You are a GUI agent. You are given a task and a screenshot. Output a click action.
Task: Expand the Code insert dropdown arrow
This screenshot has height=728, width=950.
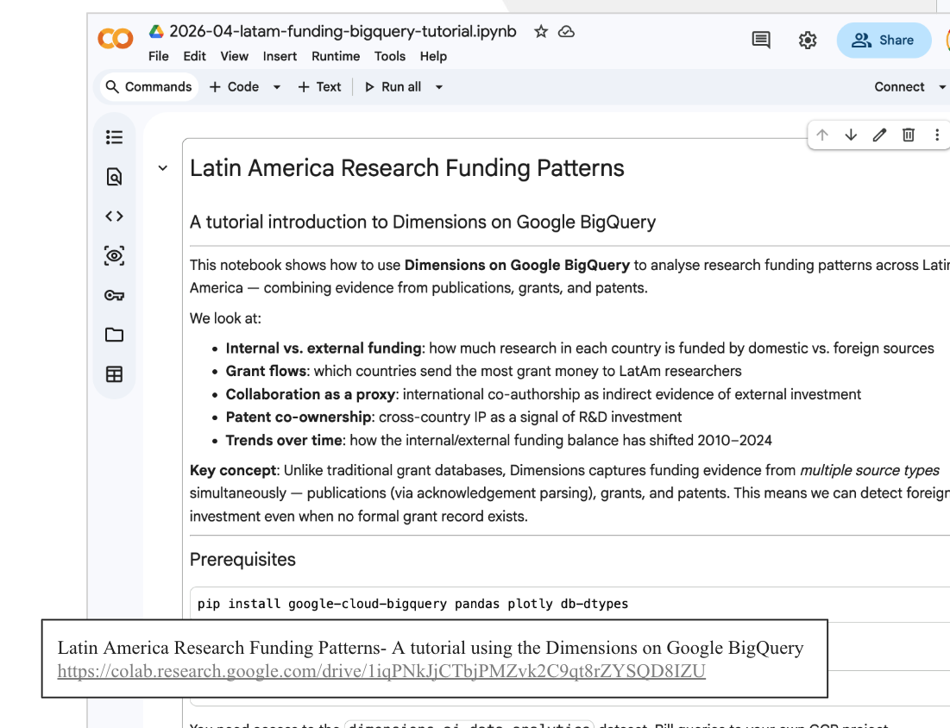(277, 87)
